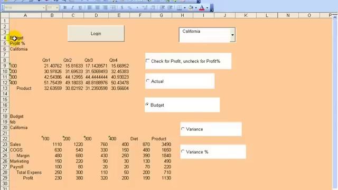
Task: Select the row 14 header
Action: coord(5,94)
